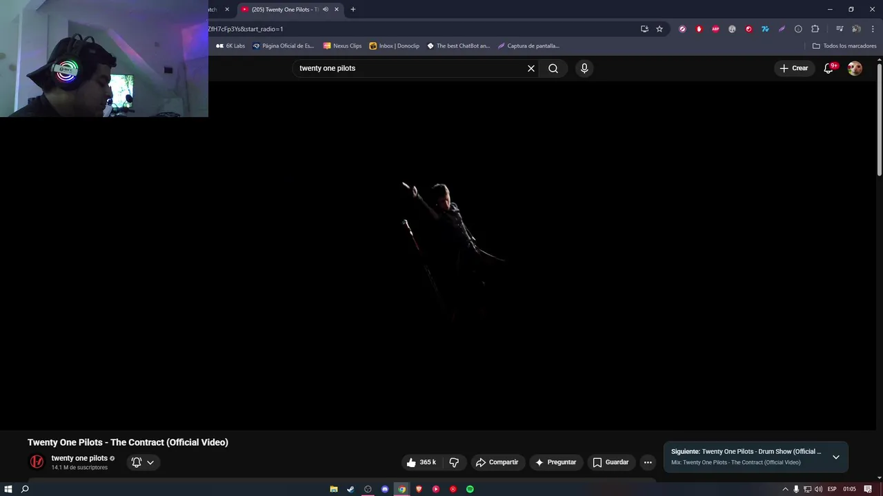
Task: Click the YouTube search magnifier button
Action: pos(553,68)
